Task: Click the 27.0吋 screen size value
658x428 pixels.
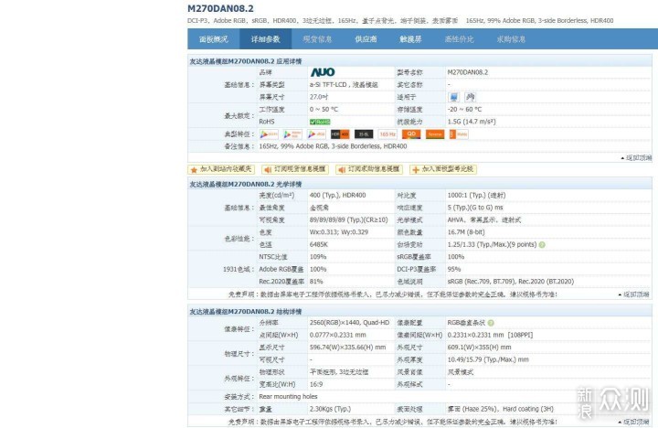Action: point(319,97)
